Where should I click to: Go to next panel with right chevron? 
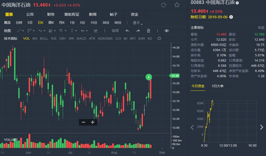tap(262, 127)
